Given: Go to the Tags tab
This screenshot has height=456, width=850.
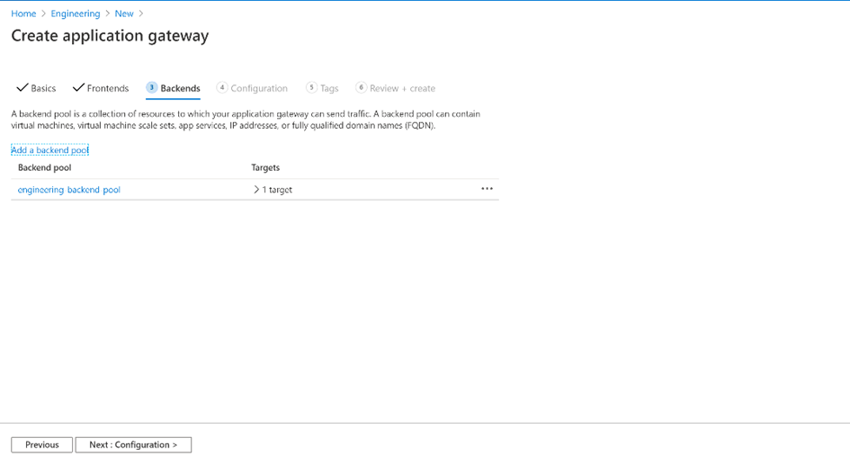Looking at the screenshot, I should click(329, 89).
